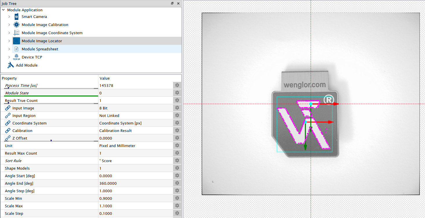Click Add Module in the job tree

[27, 65]
